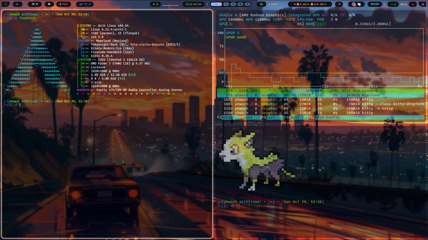Click the 12:45:54 clock module
The height and width of the screenshot is (240, 428).
[x=193, y=4]
